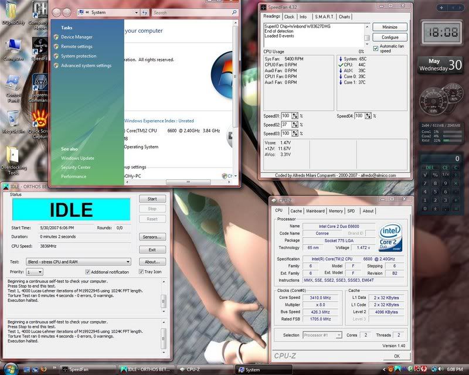The width and height of the screenshot is (469, 375).
Task: Click the OK button in CPU-Z
Action: [x=397, y=356]
